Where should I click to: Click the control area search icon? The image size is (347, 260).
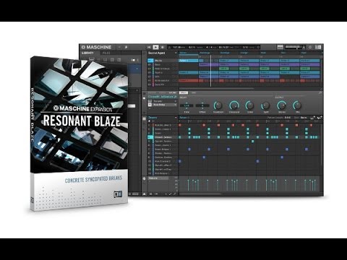(320, 92)
